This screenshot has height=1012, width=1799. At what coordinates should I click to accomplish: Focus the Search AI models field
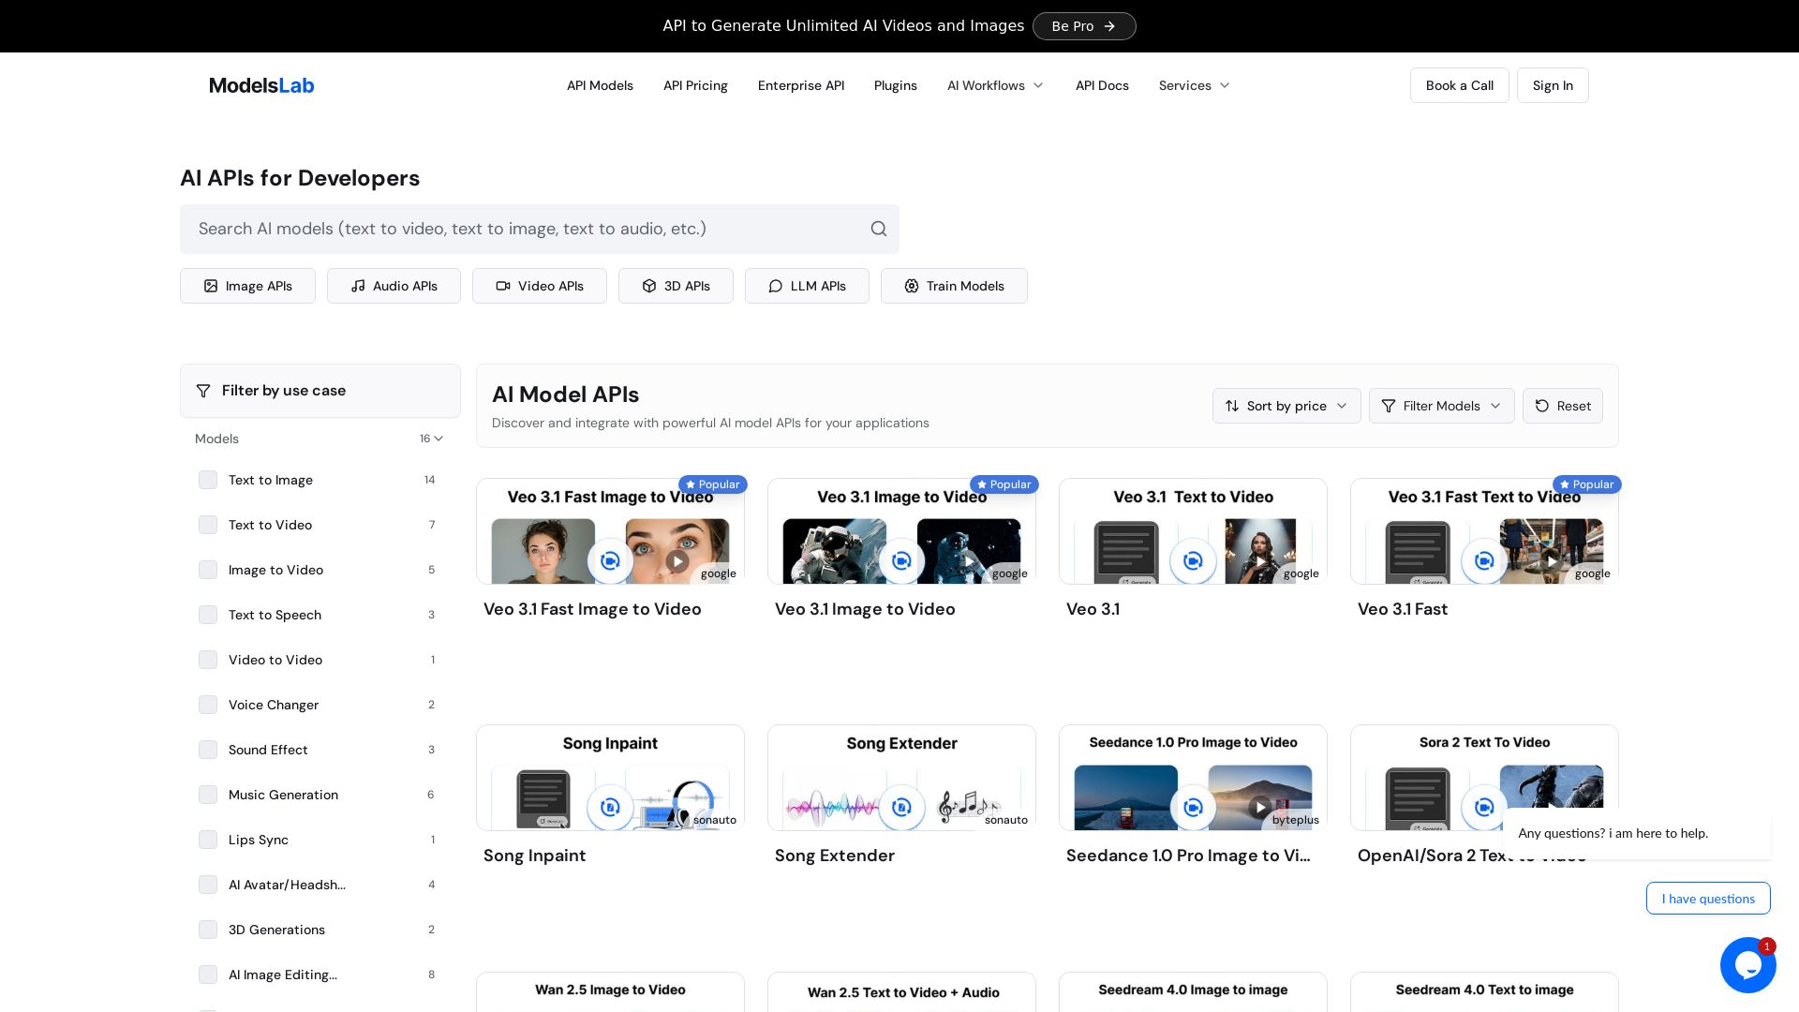[x=525, y=229]
